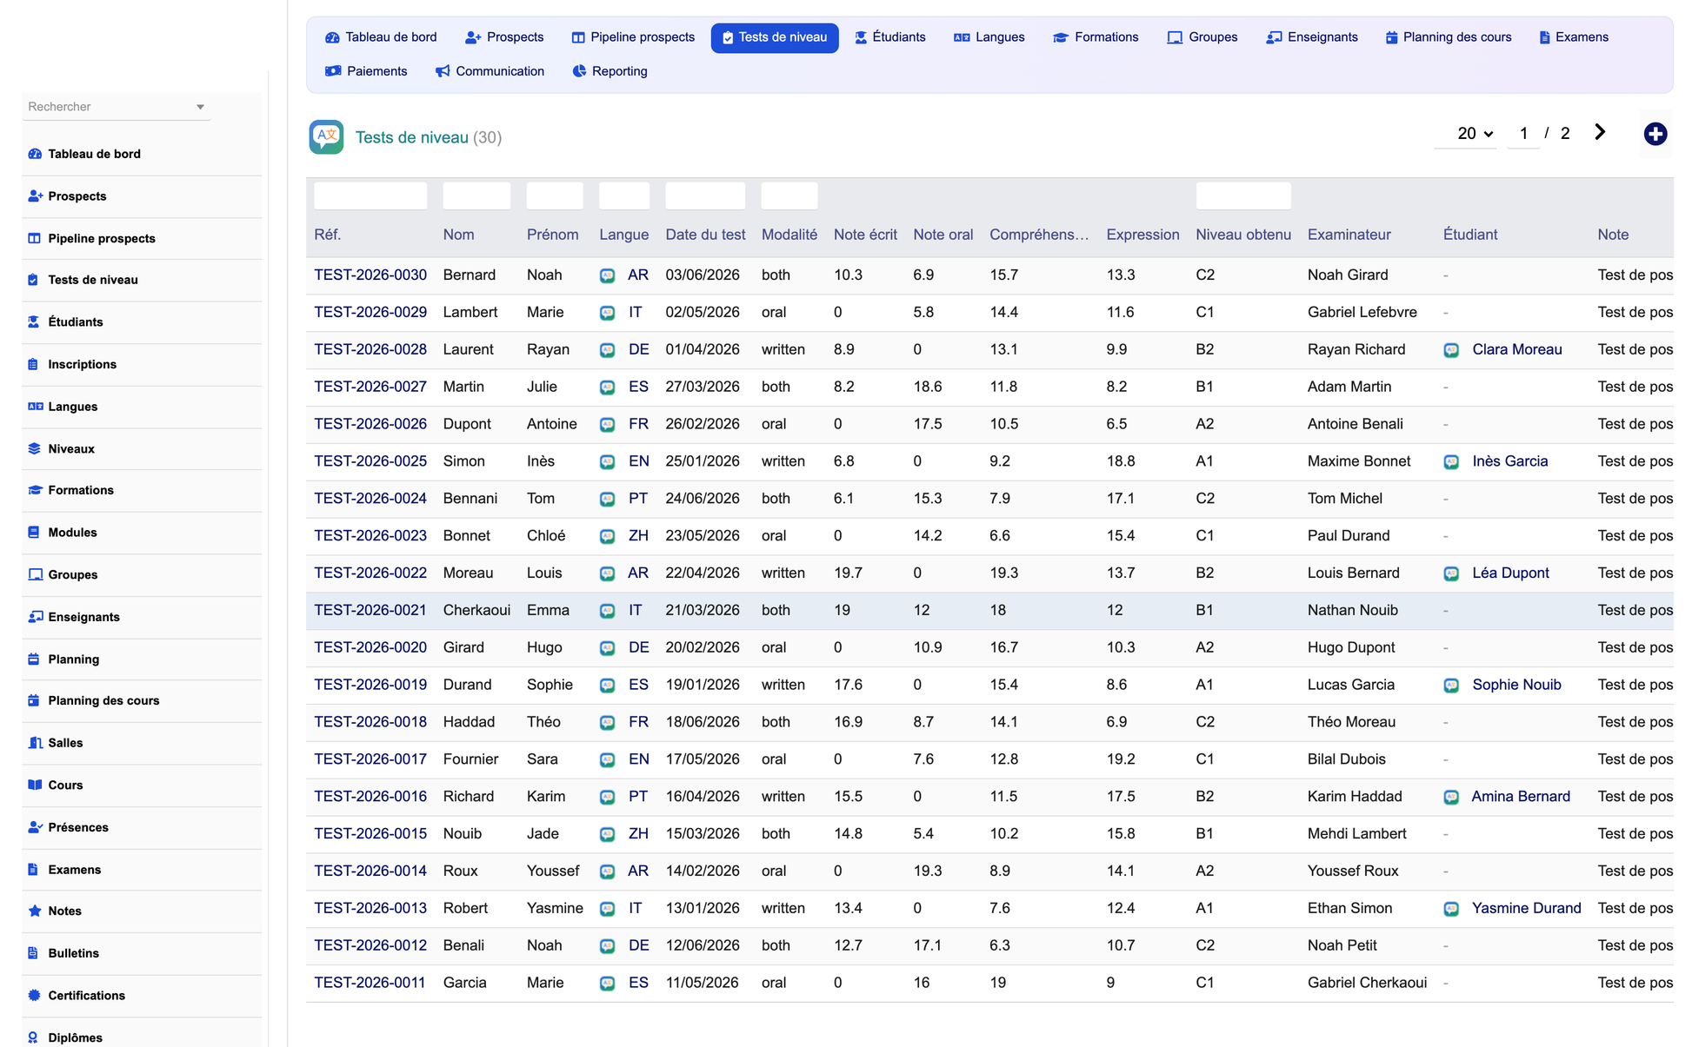Click Modules icon in sidebar
1692x1047 pixels.
(34, 533)
